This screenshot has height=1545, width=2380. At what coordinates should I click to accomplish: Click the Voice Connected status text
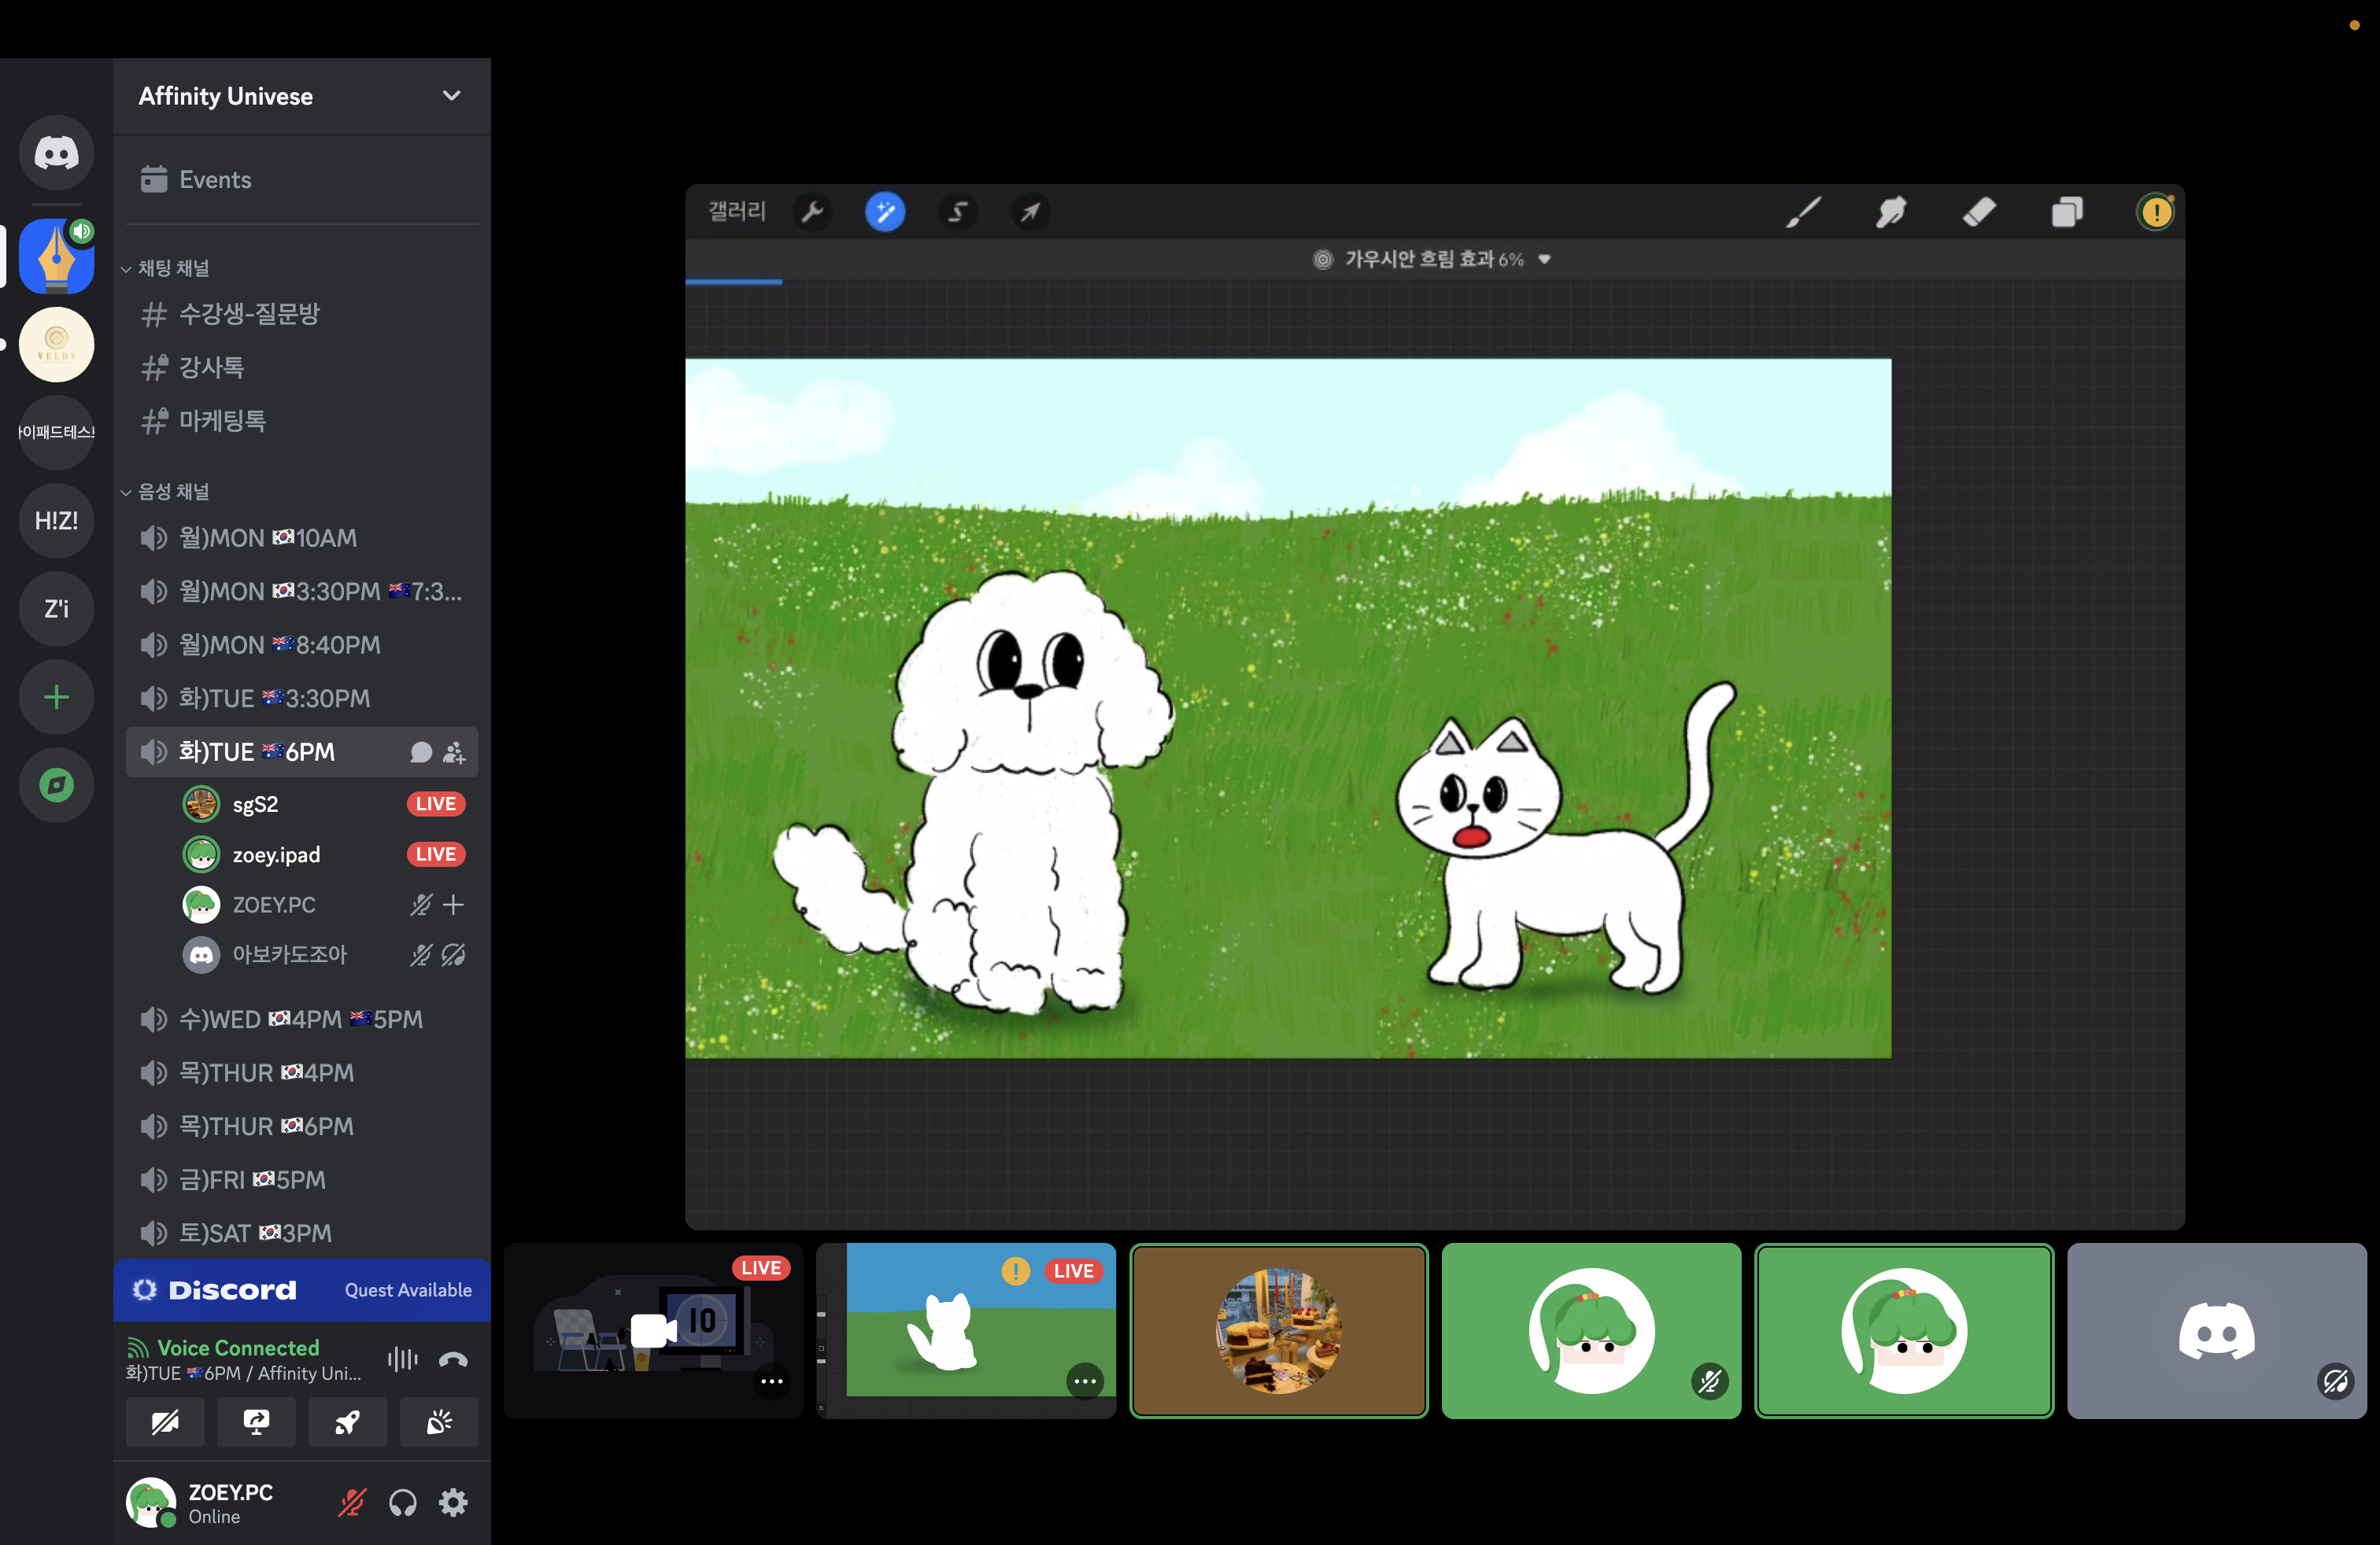point(238,1348)
